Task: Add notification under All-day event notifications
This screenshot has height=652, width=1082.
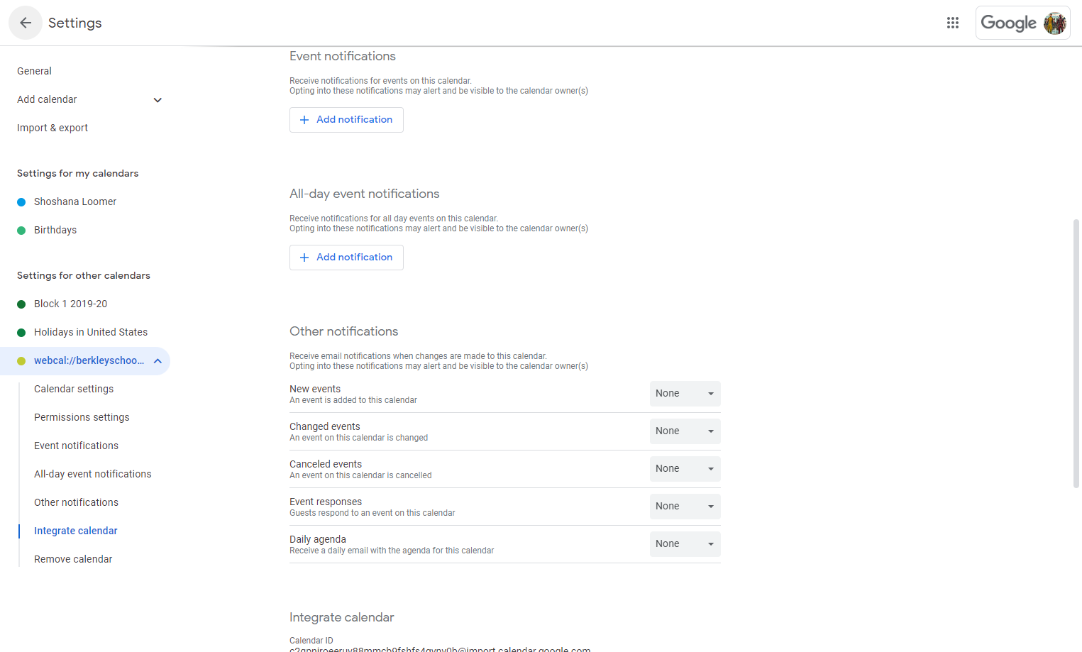Action: pyautogui.click(x=346, y=258)
